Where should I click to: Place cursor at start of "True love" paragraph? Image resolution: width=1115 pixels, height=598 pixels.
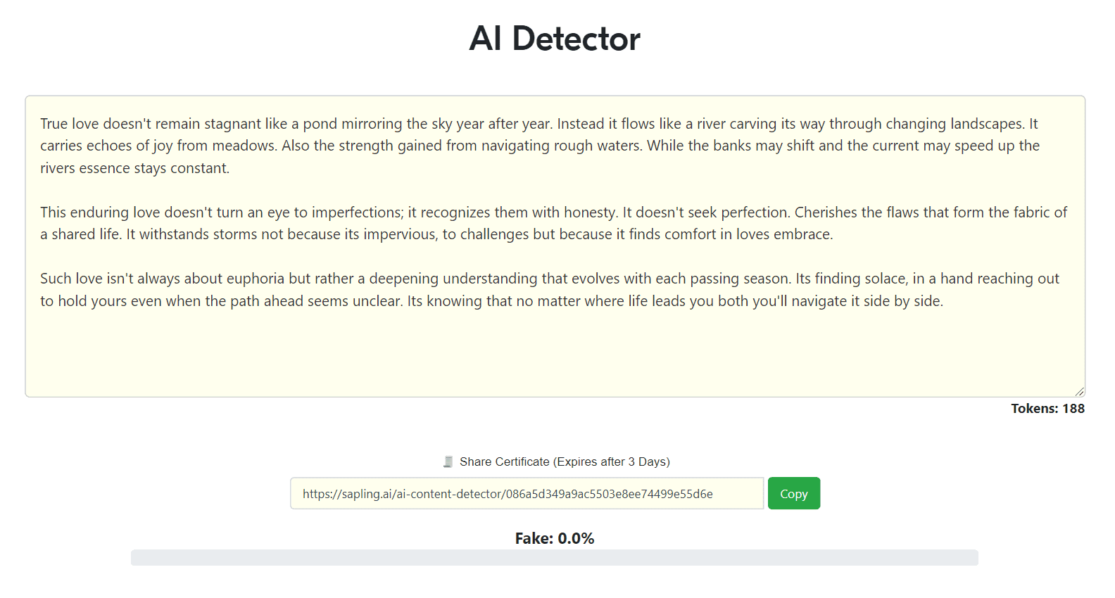[41, 124]
